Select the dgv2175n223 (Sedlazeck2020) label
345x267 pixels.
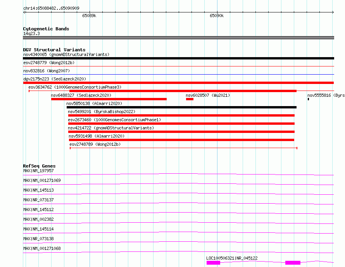55,79
